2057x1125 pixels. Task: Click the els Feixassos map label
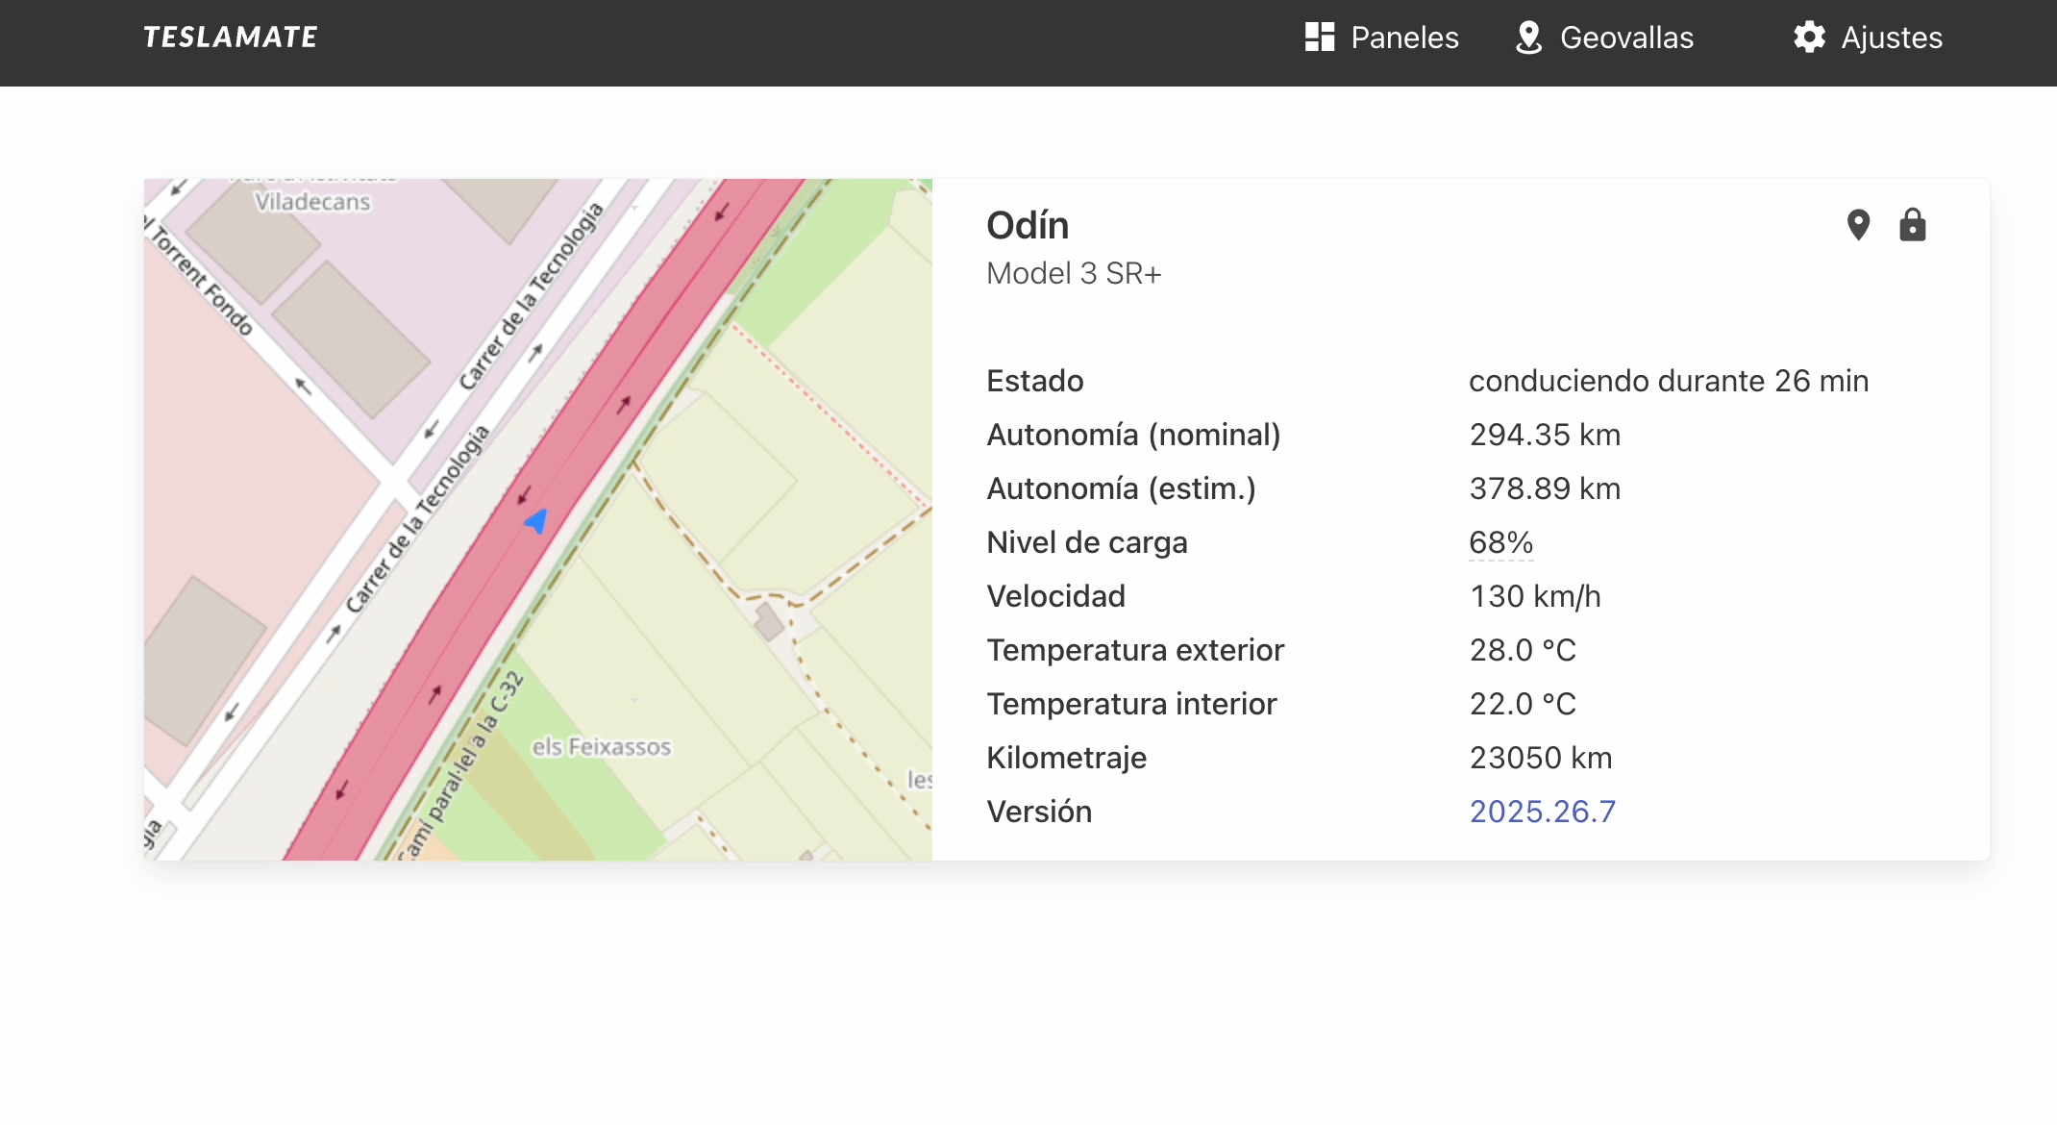click(602, 746)
